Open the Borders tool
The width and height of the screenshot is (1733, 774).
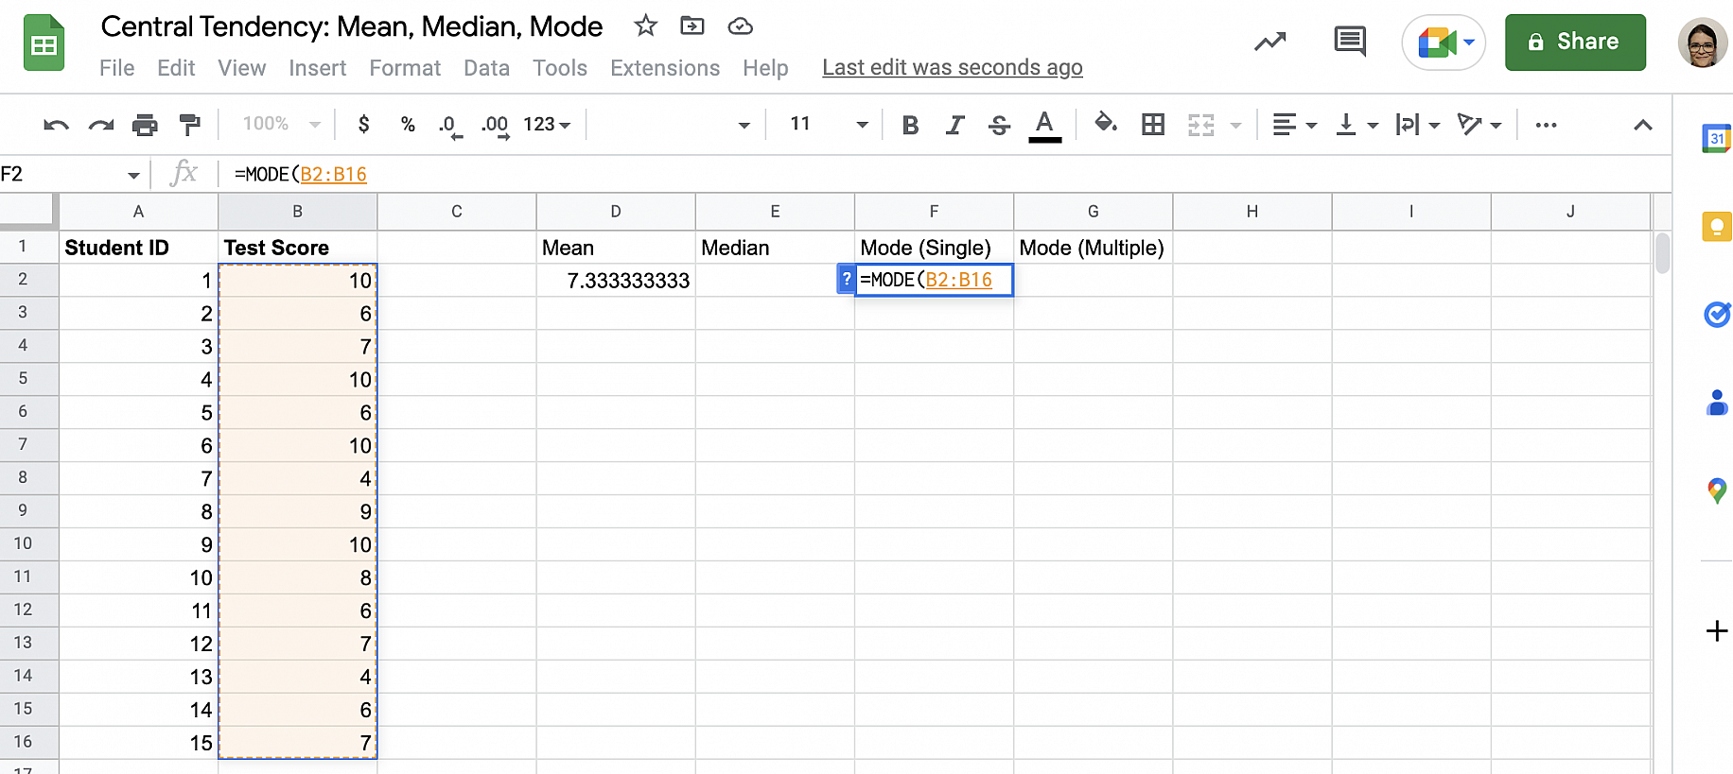1152,124
